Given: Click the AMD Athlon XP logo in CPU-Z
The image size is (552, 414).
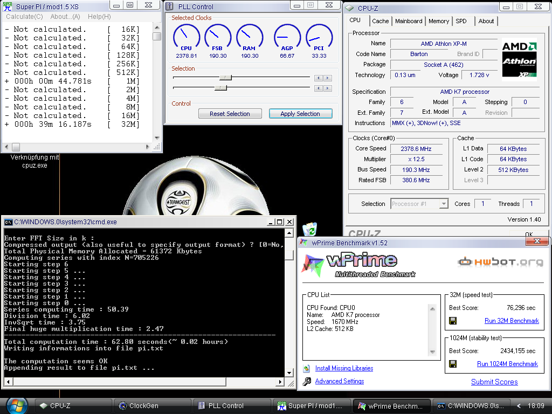Looking at the screenshot, I should 519,59.
